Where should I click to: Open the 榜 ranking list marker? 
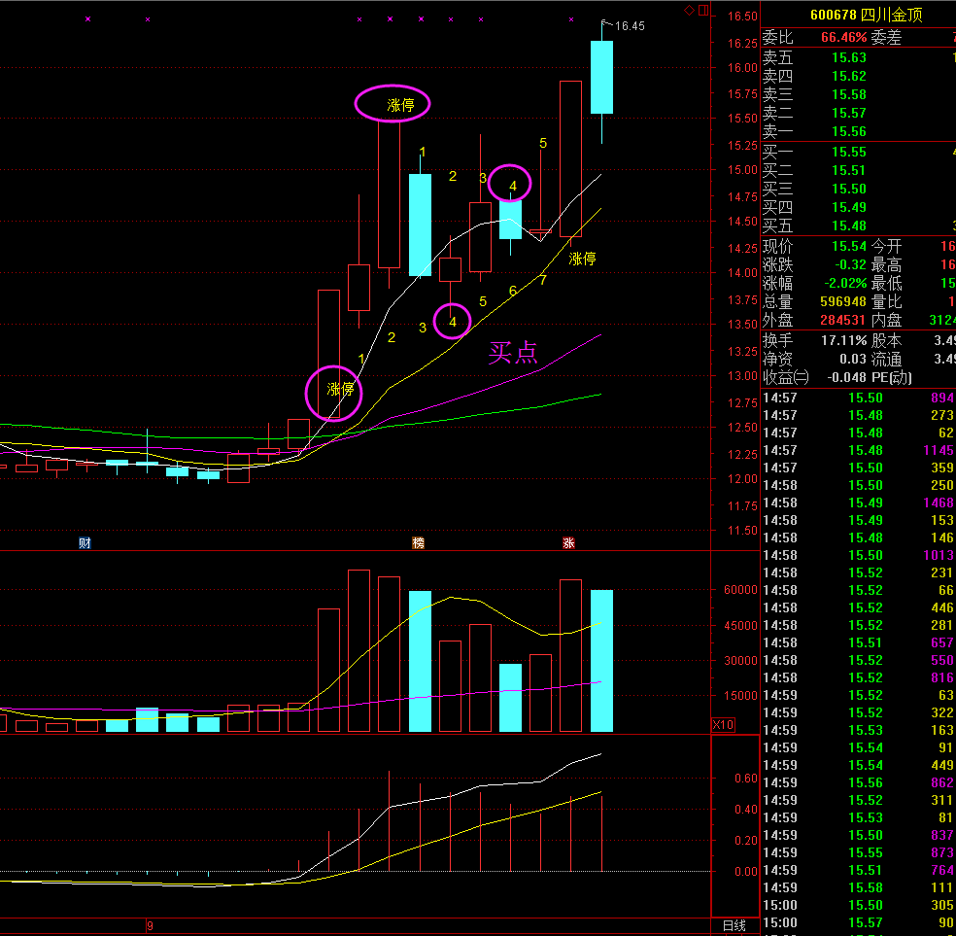(x=419, y=542)
